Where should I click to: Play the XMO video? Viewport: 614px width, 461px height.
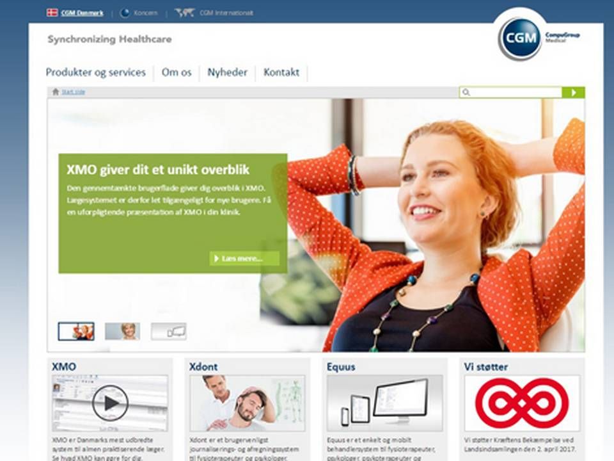(x=110, y=403)
